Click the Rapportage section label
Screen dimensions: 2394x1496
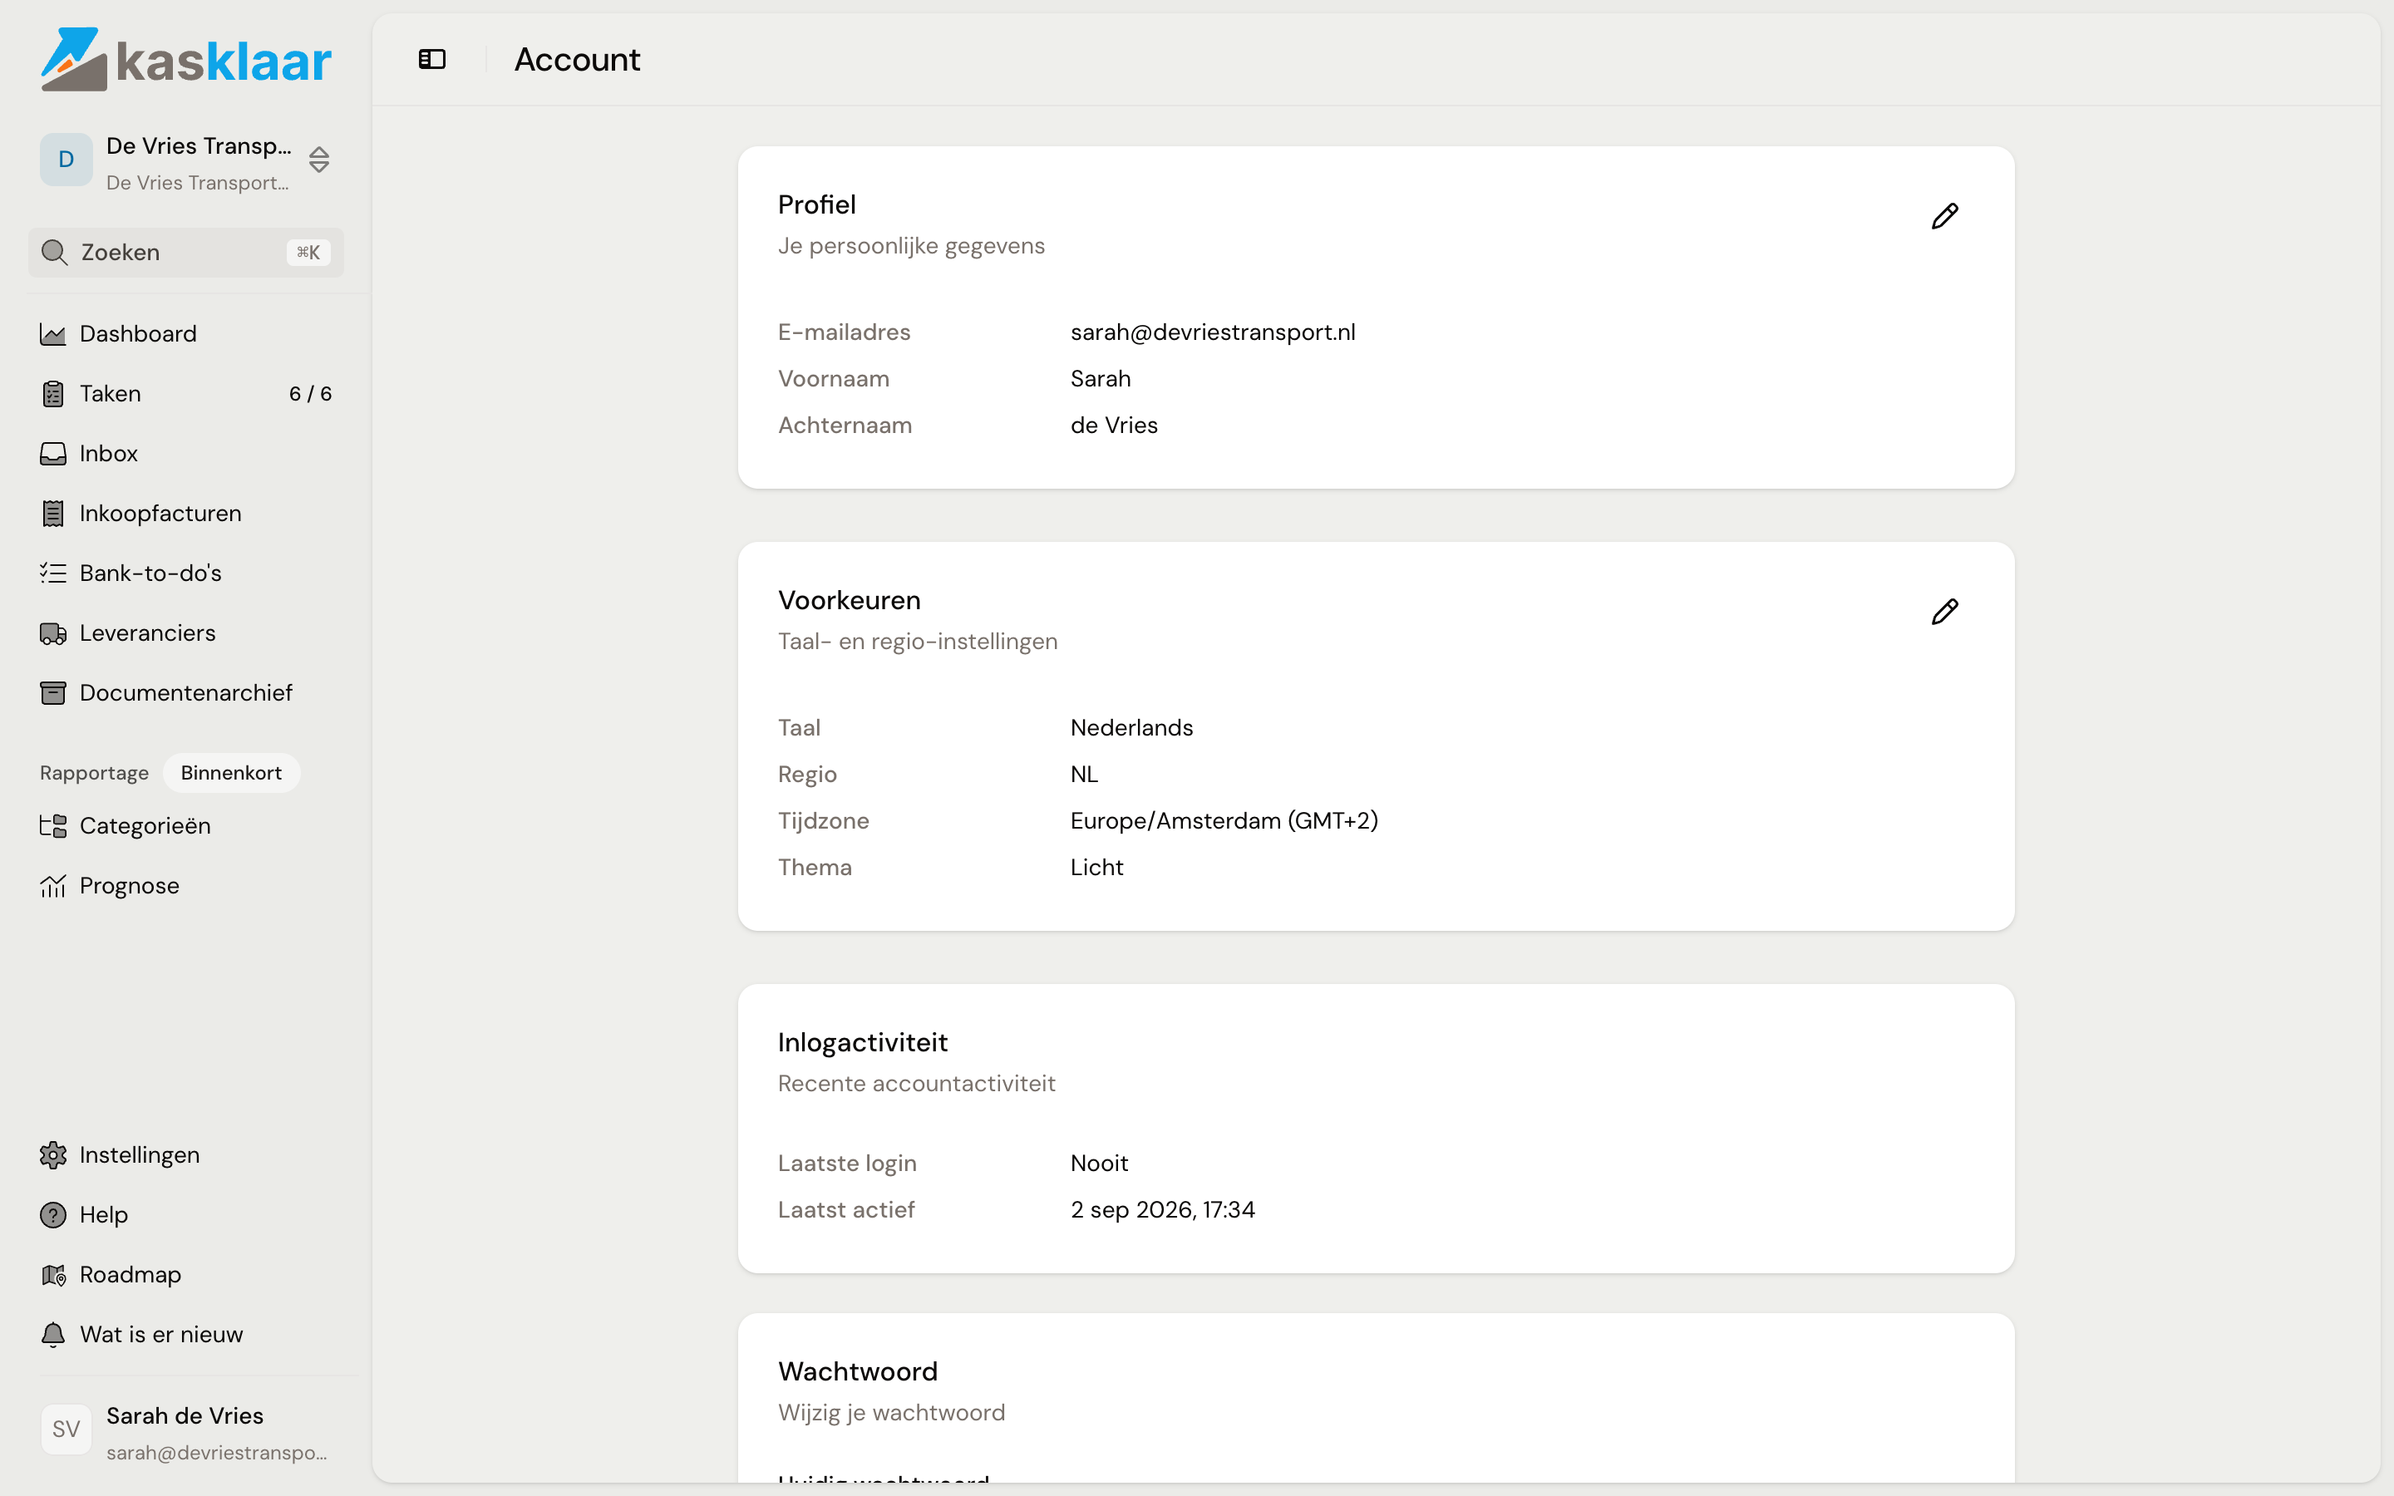tap(94, 773)
